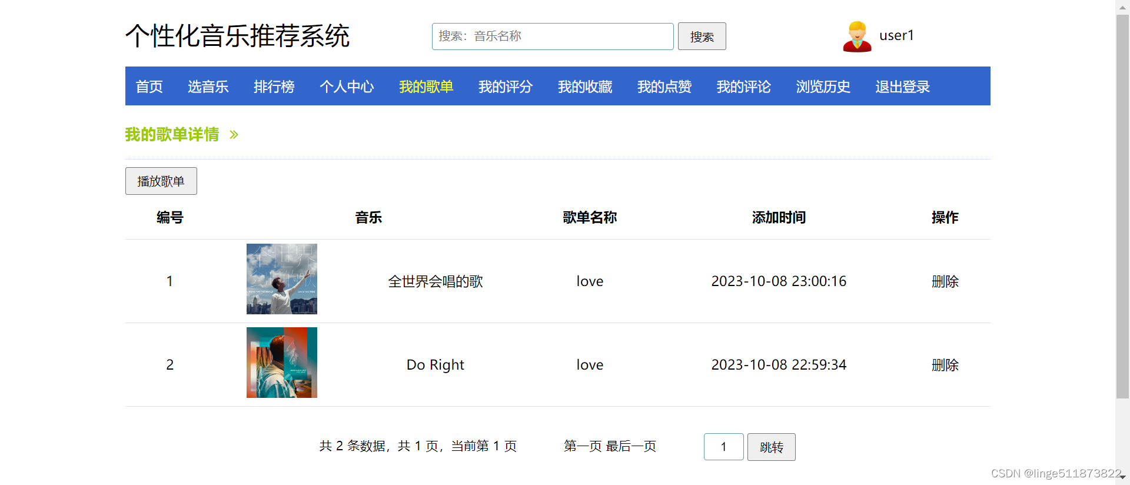Focus the page number input box
1130x485 pixels.
coord(724,447)
